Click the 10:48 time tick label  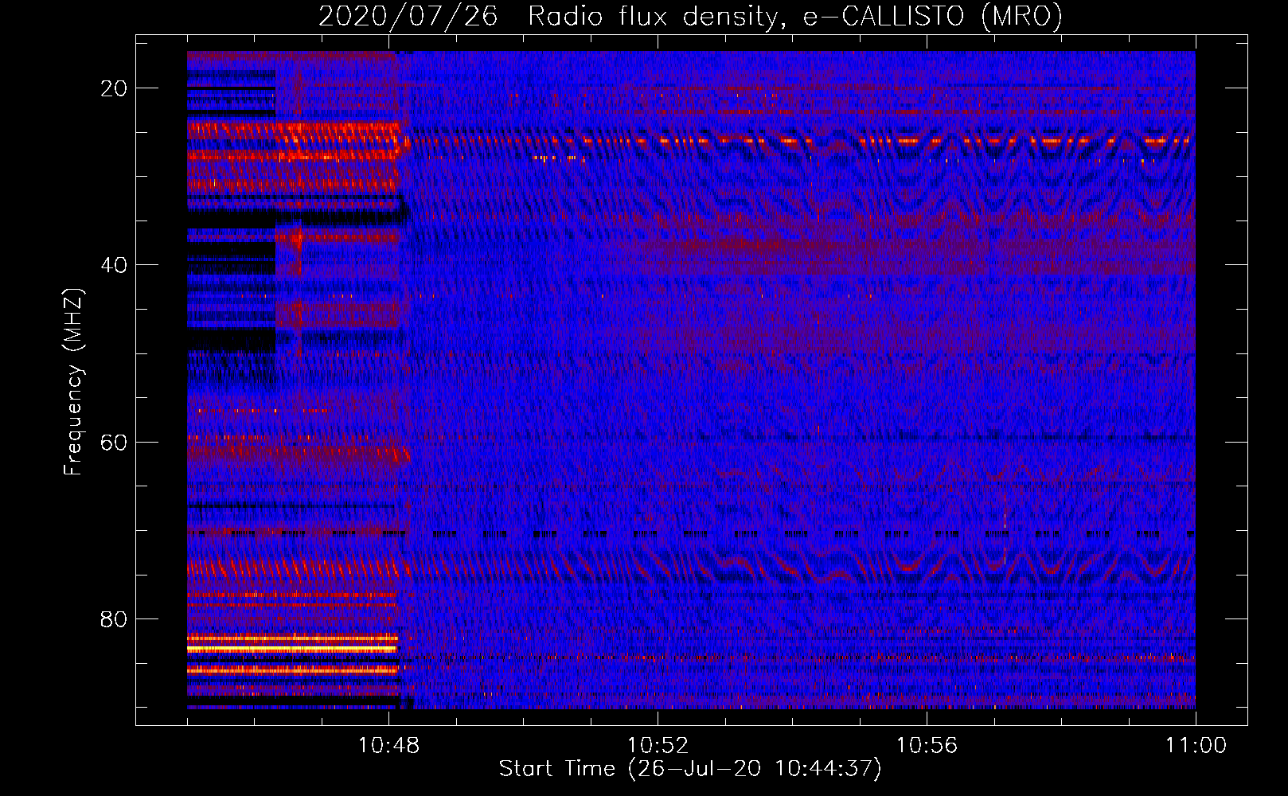(388, 746)
